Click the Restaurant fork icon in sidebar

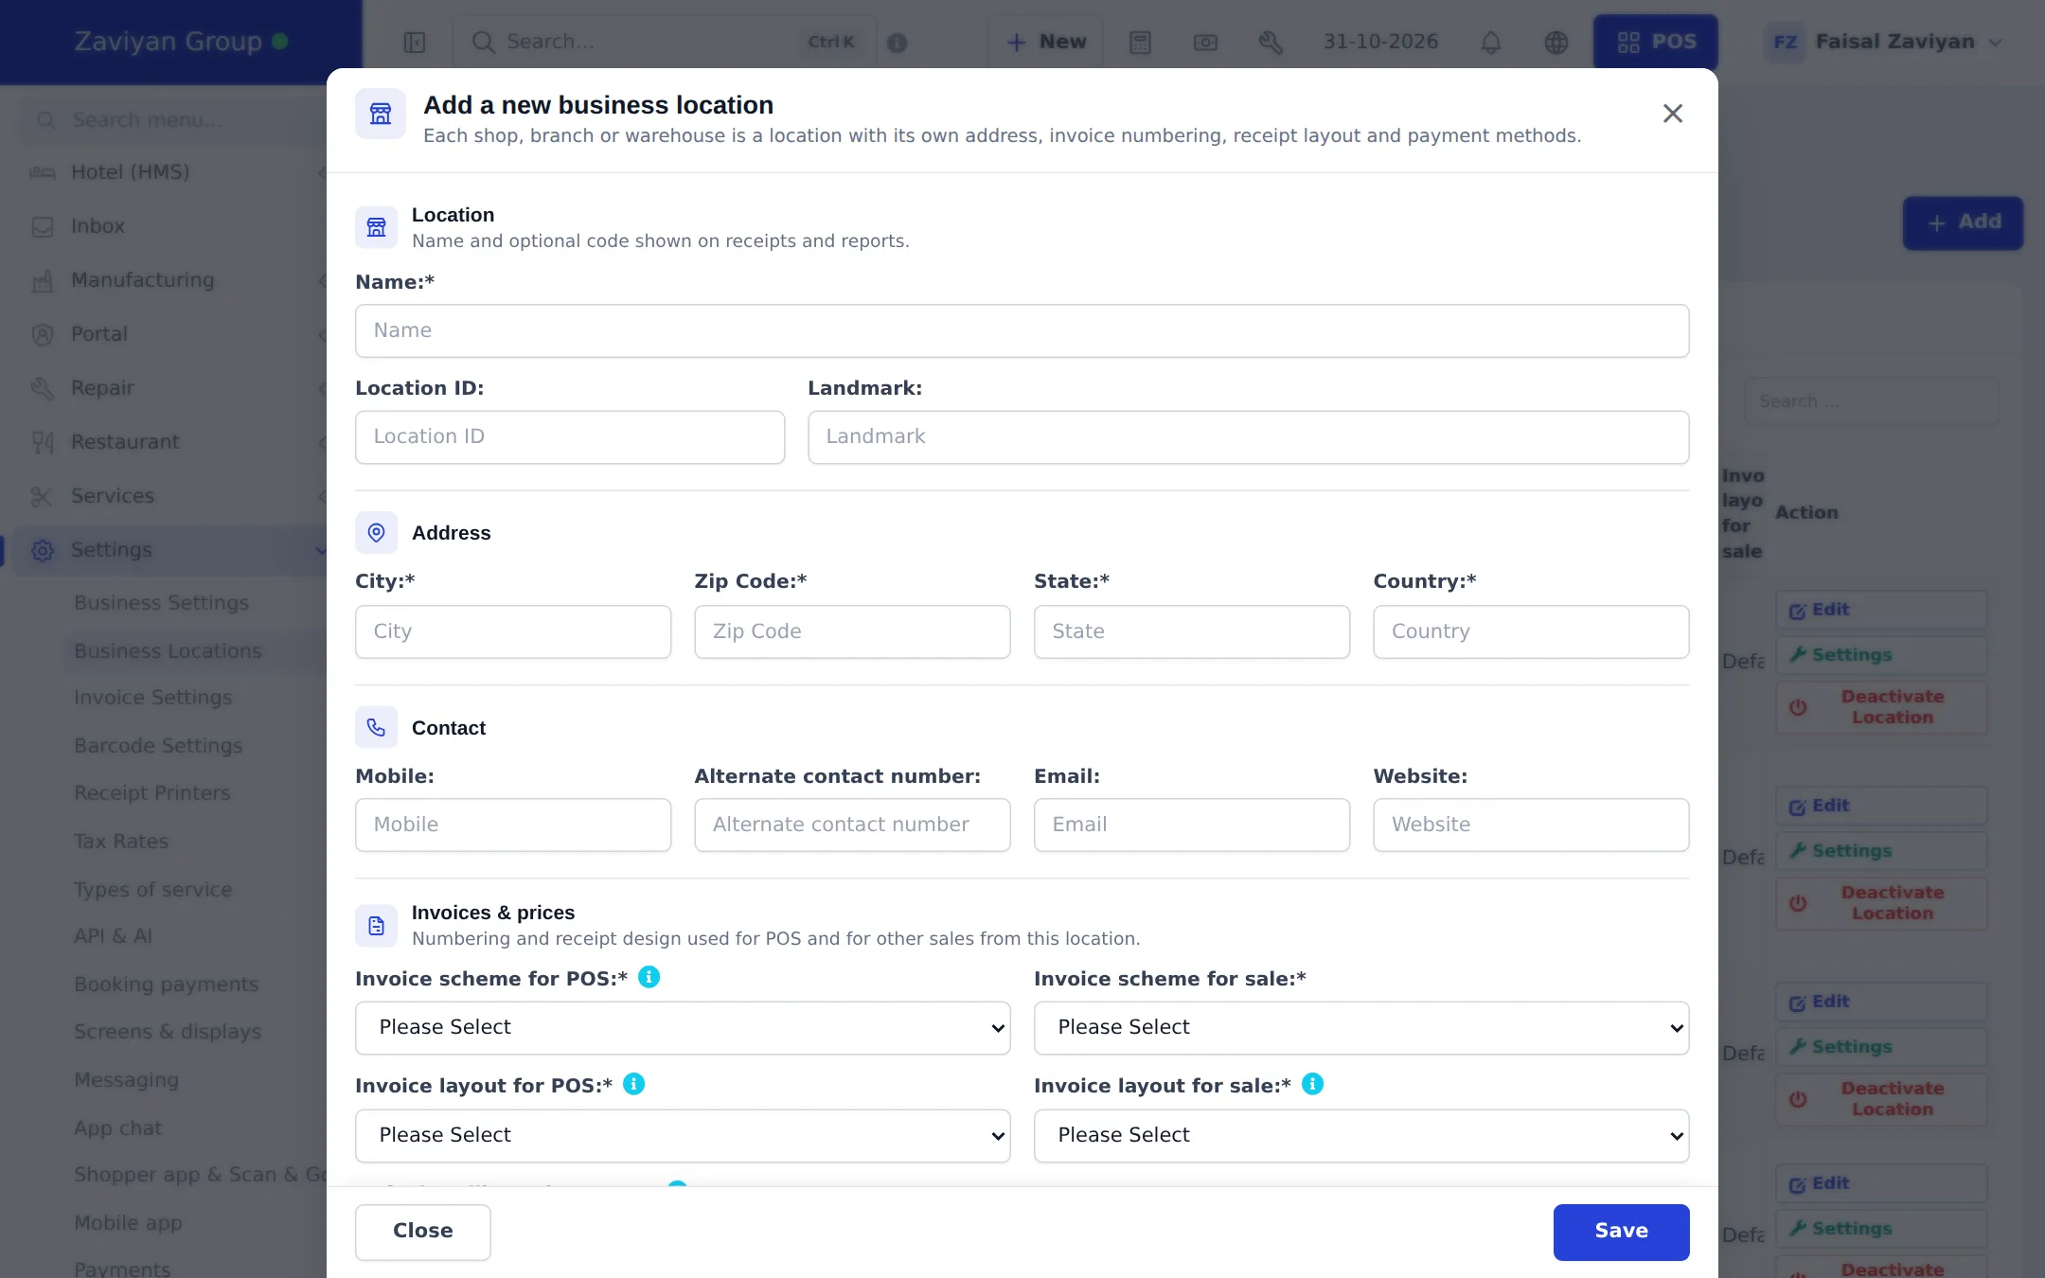tap(43, 442)
